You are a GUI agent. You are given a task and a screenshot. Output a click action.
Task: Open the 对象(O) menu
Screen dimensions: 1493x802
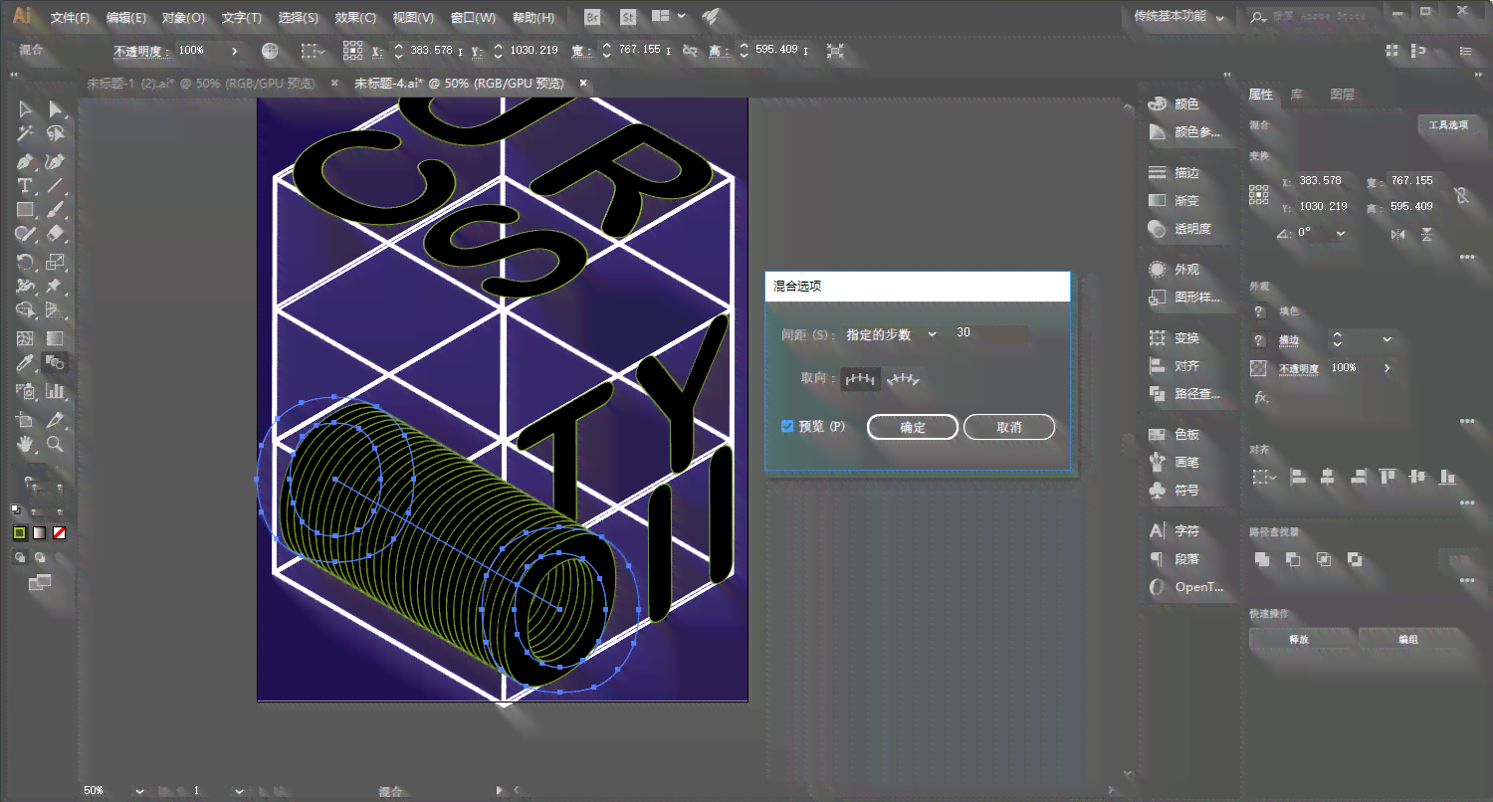(x=184, y=17)
